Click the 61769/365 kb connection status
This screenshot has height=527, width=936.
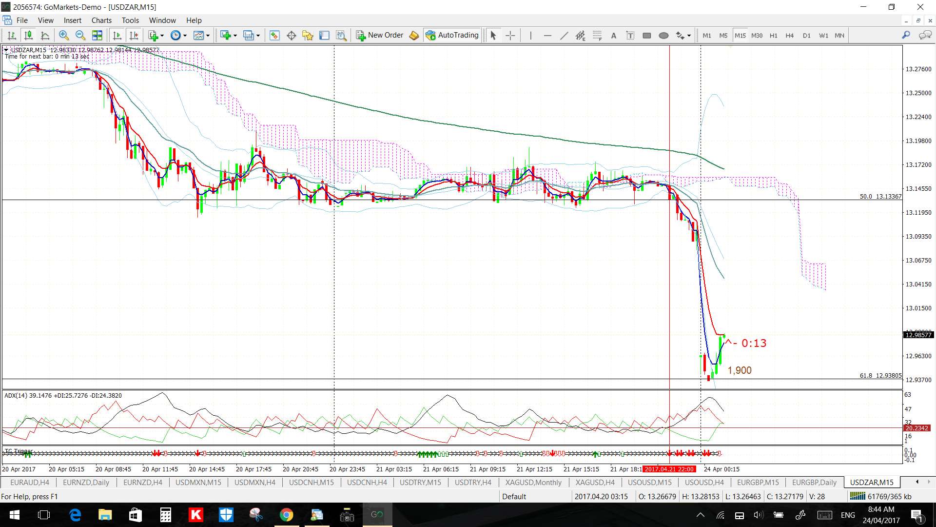880,496
